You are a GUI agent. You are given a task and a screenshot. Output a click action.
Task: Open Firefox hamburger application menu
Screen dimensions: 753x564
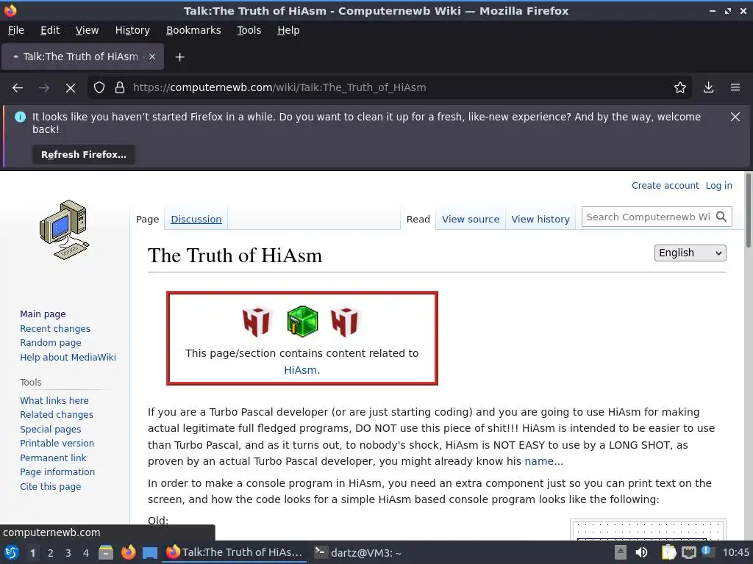point(735,88)
